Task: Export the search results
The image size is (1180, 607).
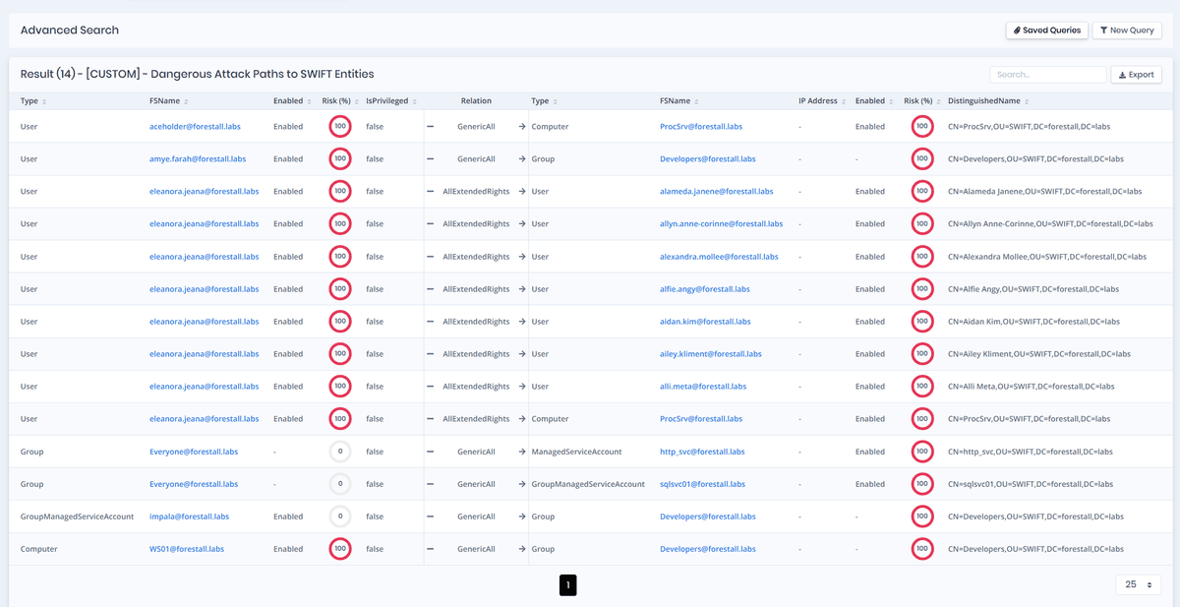Action: coord(1136,74)
